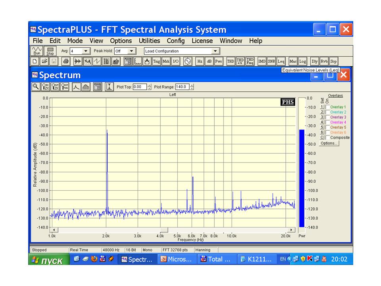Open the File menu

pyautogui.click(x=38, y=41)
